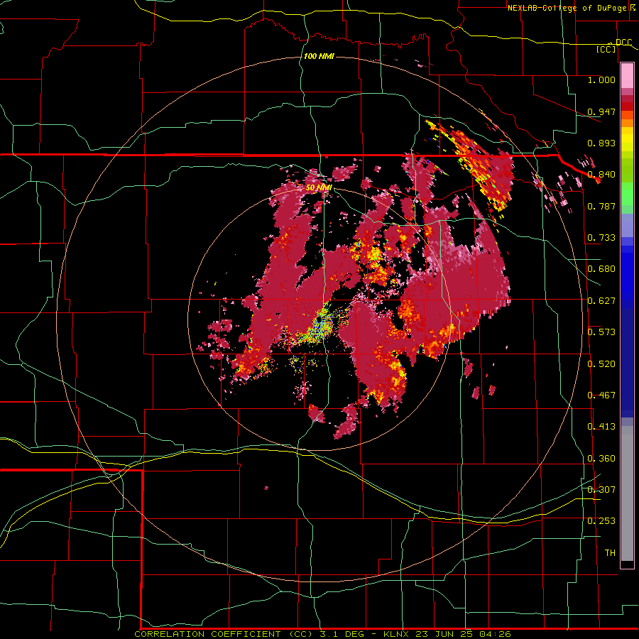The image size is (639, 639).
Task: Pick the gray lower segment of color bar
Action: tap(627, 493)
